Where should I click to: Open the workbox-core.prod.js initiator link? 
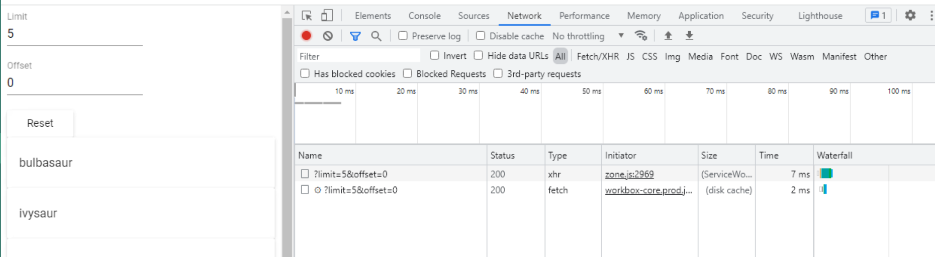click(648, 190)
